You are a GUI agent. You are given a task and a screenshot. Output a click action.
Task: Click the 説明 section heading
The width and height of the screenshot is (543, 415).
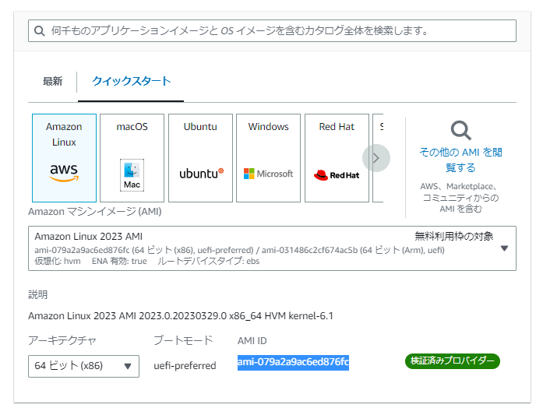(37, 295)
